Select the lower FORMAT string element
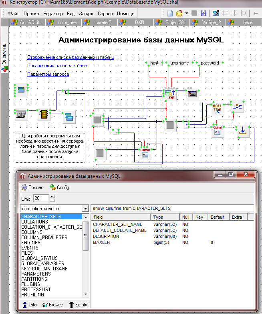Screen dimensions: 262x314 point(145,154)
